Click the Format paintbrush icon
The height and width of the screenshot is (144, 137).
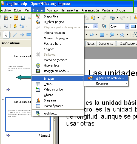pos(104,18)
